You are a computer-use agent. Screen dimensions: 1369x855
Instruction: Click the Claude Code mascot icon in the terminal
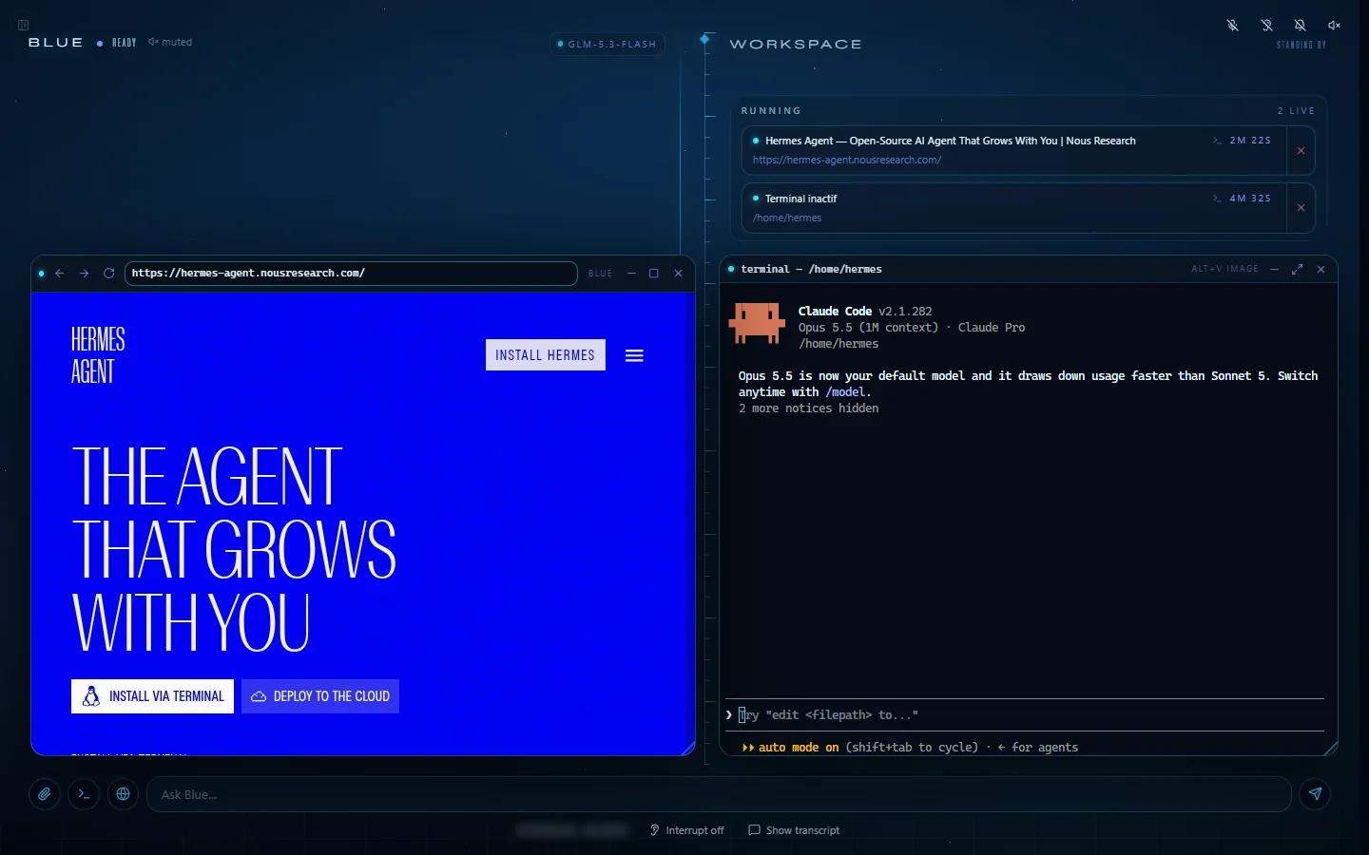click(757, 323)
